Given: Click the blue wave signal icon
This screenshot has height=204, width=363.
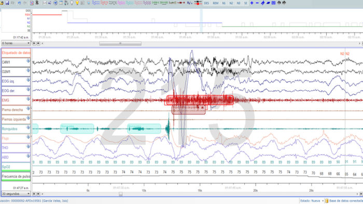Looking at the screenshot, I should pos(95,3).
